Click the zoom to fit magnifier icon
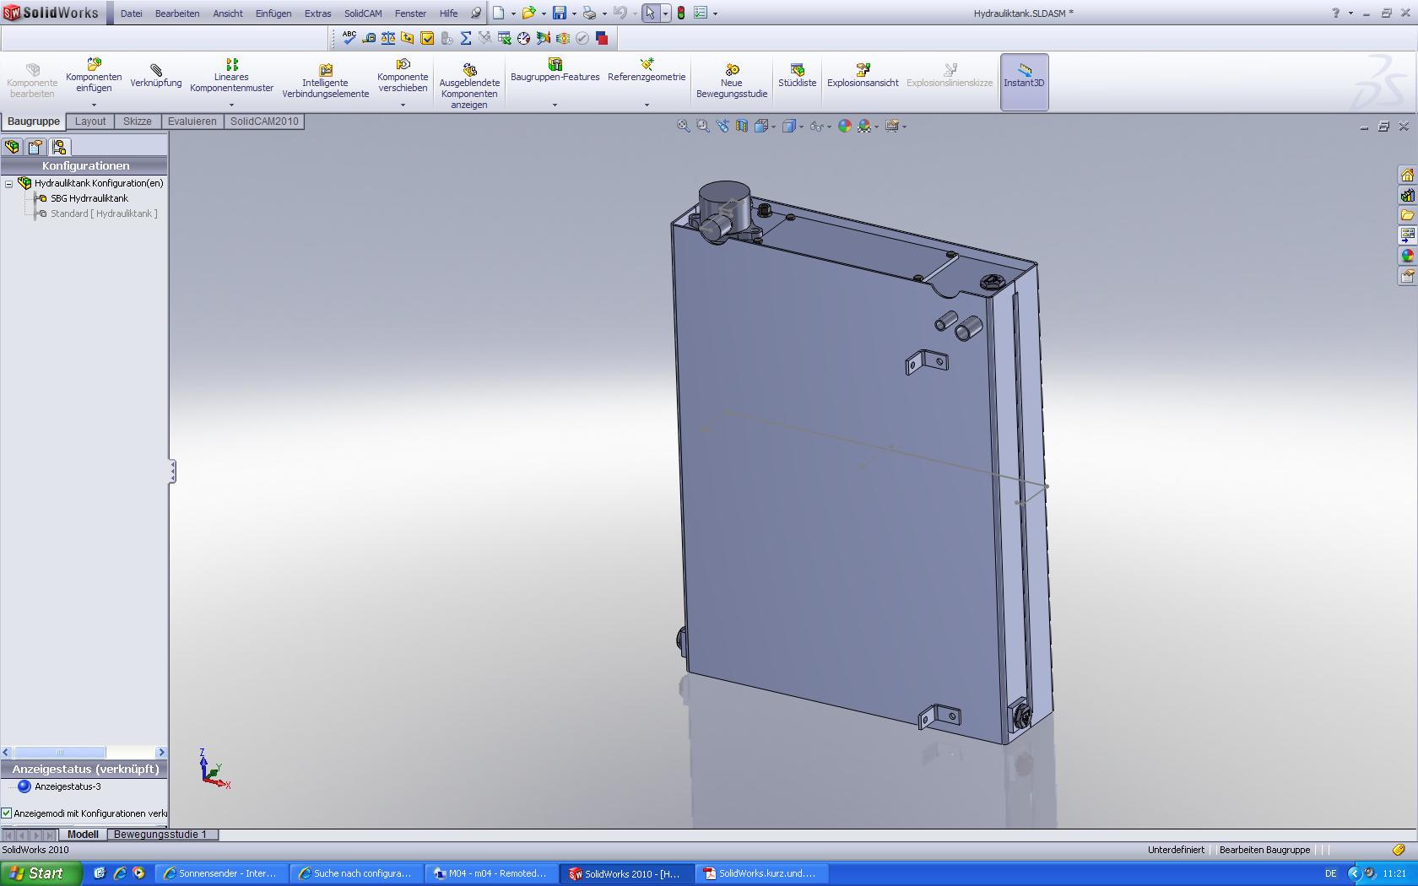 [683, 126]
